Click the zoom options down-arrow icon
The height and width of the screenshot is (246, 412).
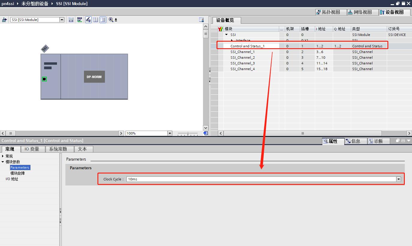coord(116,20)
